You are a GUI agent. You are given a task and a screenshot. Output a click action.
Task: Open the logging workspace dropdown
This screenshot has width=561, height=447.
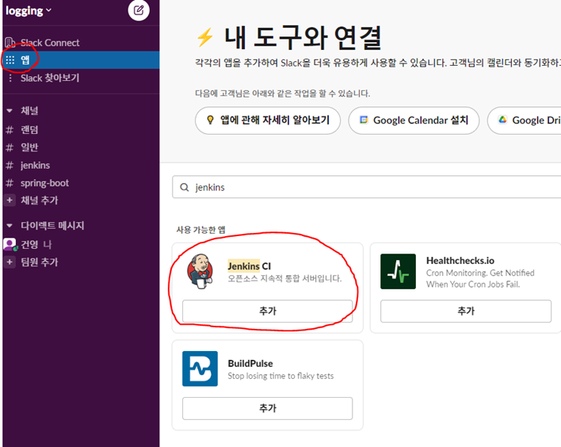[x=29, y=11]
